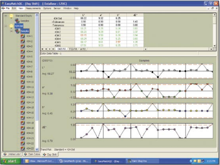This screenshot has height=165, width=220.
Task: Click sample 434-23 icon in tree
Action: click(x=23, y=148)
